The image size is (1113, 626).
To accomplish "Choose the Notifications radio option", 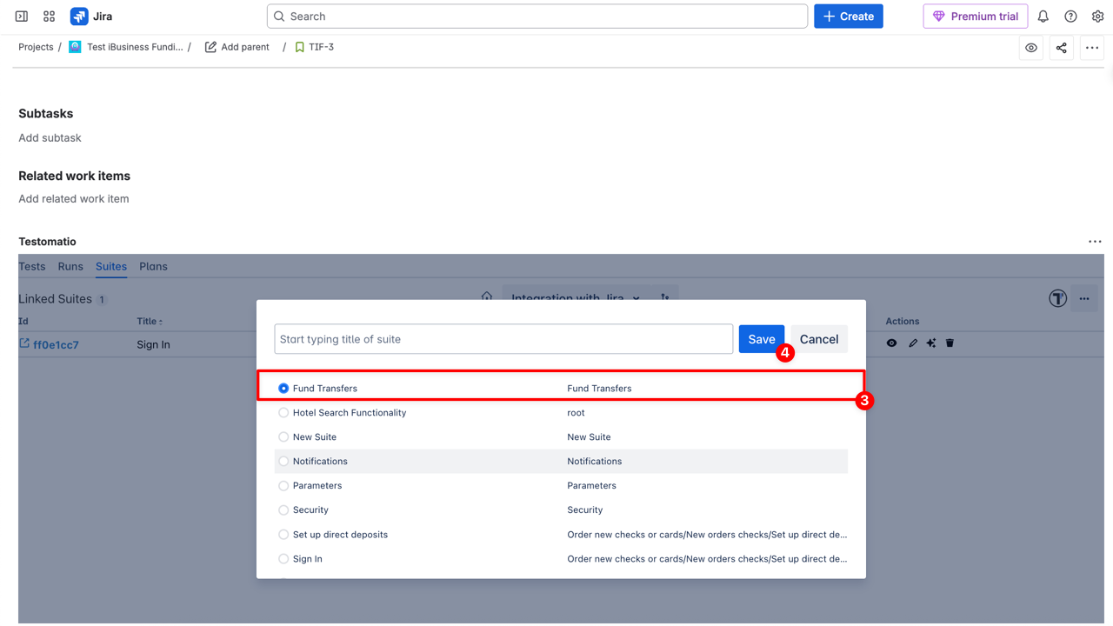I will click(x=283, y=462).
